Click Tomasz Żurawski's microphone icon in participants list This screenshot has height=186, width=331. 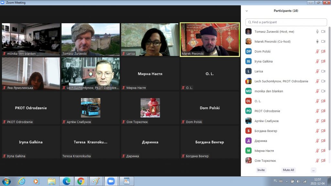[317, 32]
